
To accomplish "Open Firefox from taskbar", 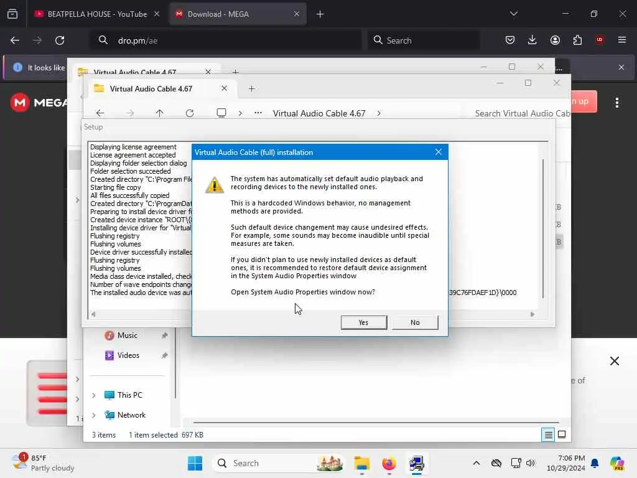I will pyautogui.click(x=389, y=463).
